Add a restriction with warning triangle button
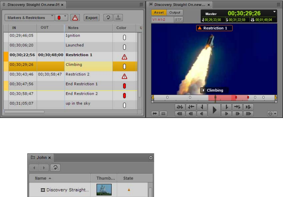Viewport: 283px width, 197px height. [75, 18]
